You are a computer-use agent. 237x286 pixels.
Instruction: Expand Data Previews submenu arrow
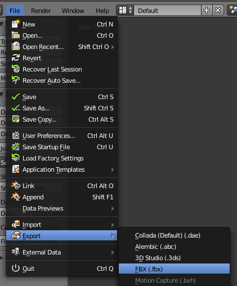tap(113, 208)
